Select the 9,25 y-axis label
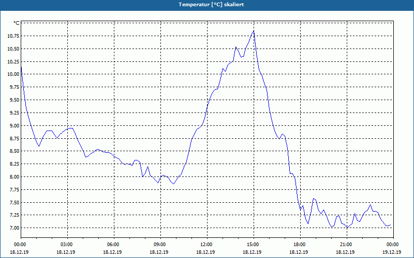 (14, 113)
